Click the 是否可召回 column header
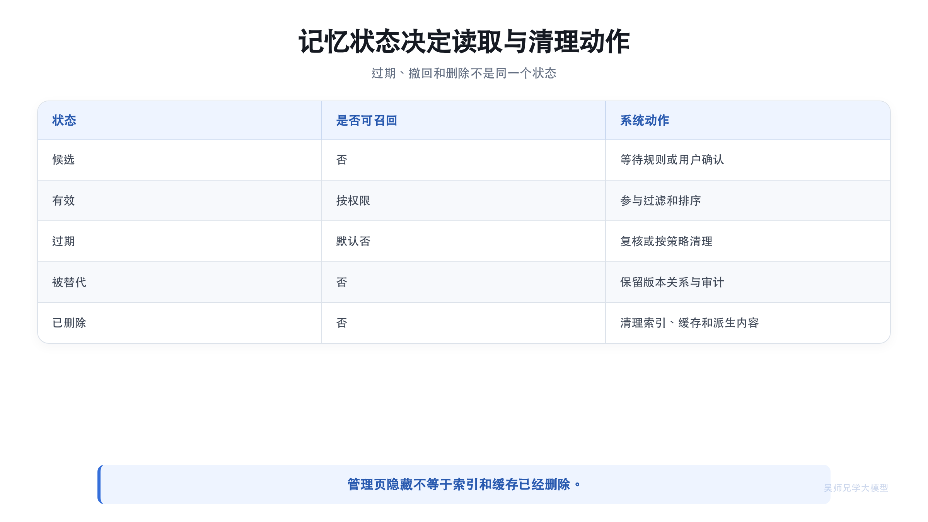 click(464, 120)
